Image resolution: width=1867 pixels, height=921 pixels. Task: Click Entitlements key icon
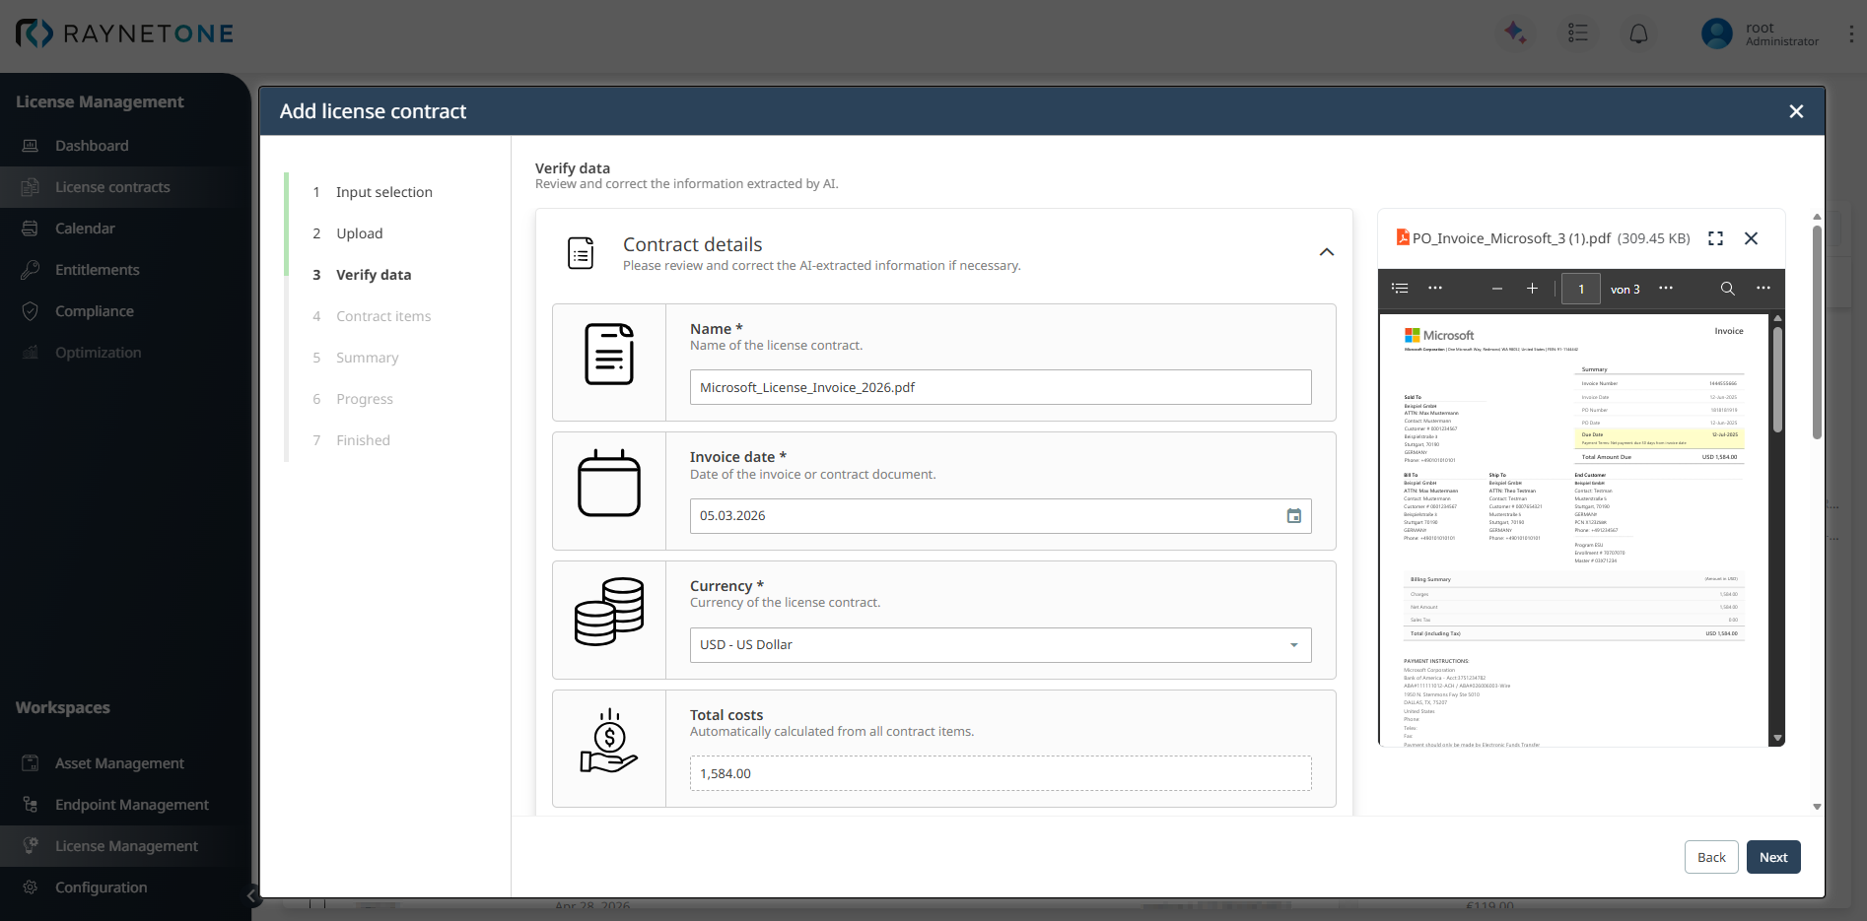[x=31, y=270]
